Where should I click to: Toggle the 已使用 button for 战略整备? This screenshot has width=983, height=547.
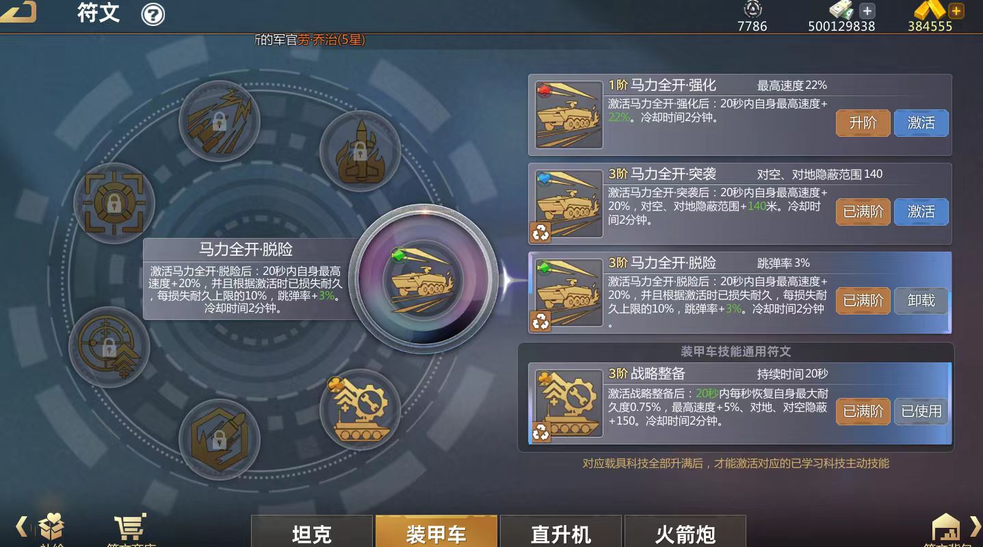[921, 412]
